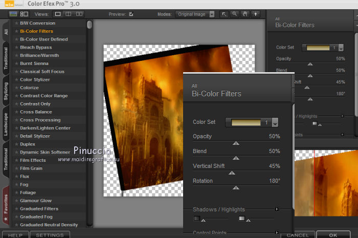358x238 pixels.
Task: Expand the Shadows / Highlights section
Action: pos(277,209)
